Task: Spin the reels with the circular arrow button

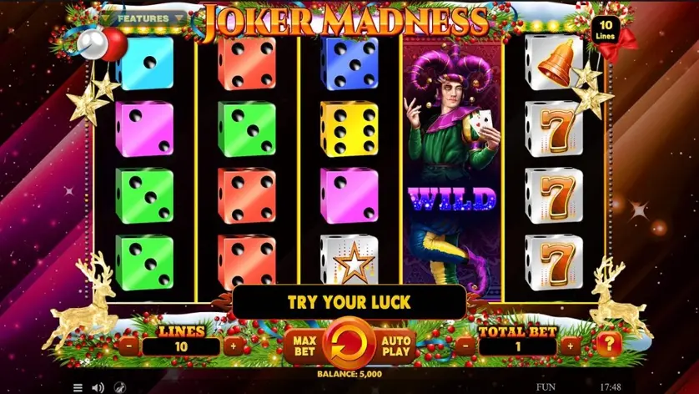Action: coord(349,344)
